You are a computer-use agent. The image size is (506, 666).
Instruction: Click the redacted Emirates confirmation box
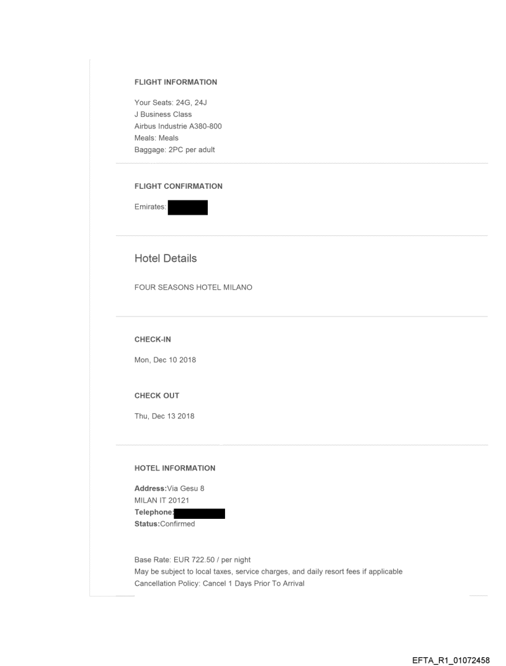pyautogui.click(x=187, y=207)
